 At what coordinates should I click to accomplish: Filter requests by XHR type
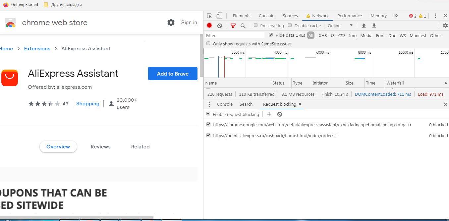click(323, 35)
